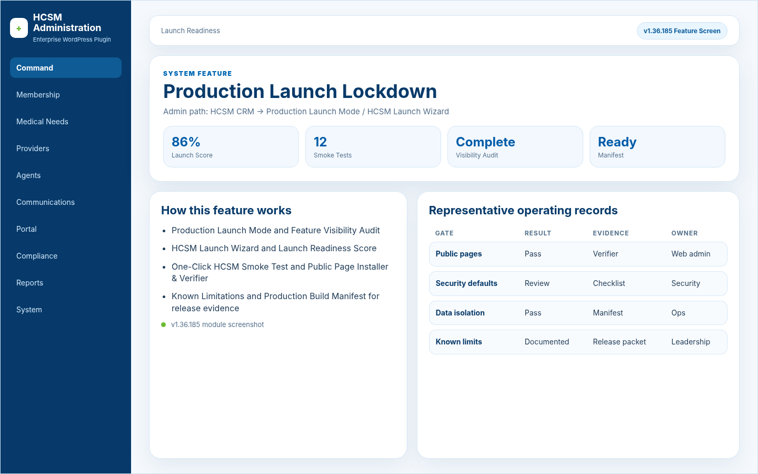Click the Security defaults gate row
Image resolution: width=758 pixels, height=474 pixels.
tap(578, 283)
